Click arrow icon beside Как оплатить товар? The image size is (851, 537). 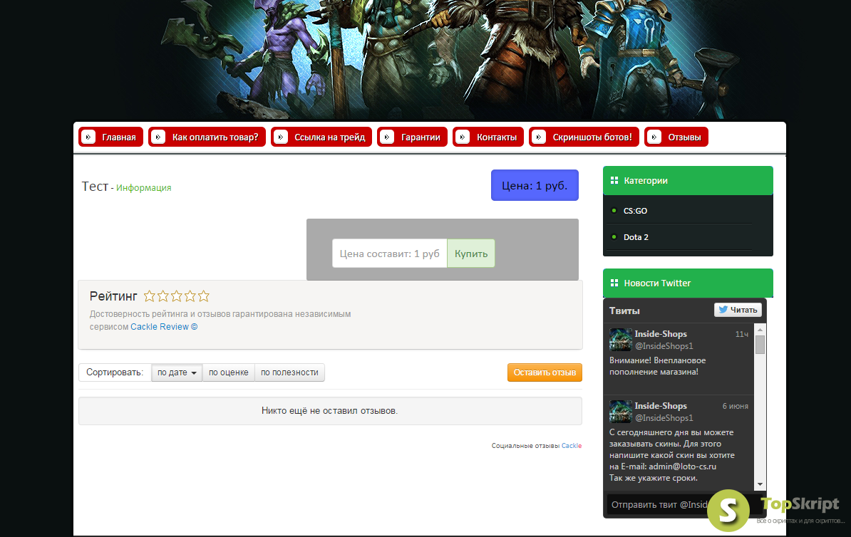click(x=158, y=137)
